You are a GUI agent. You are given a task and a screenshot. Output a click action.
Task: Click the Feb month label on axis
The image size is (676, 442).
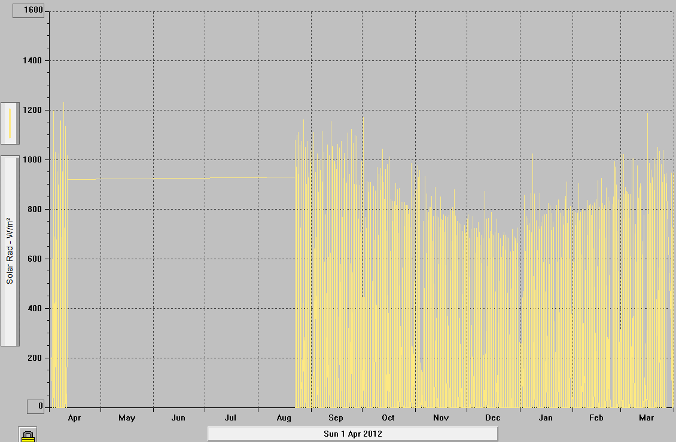tap(596, 418)
